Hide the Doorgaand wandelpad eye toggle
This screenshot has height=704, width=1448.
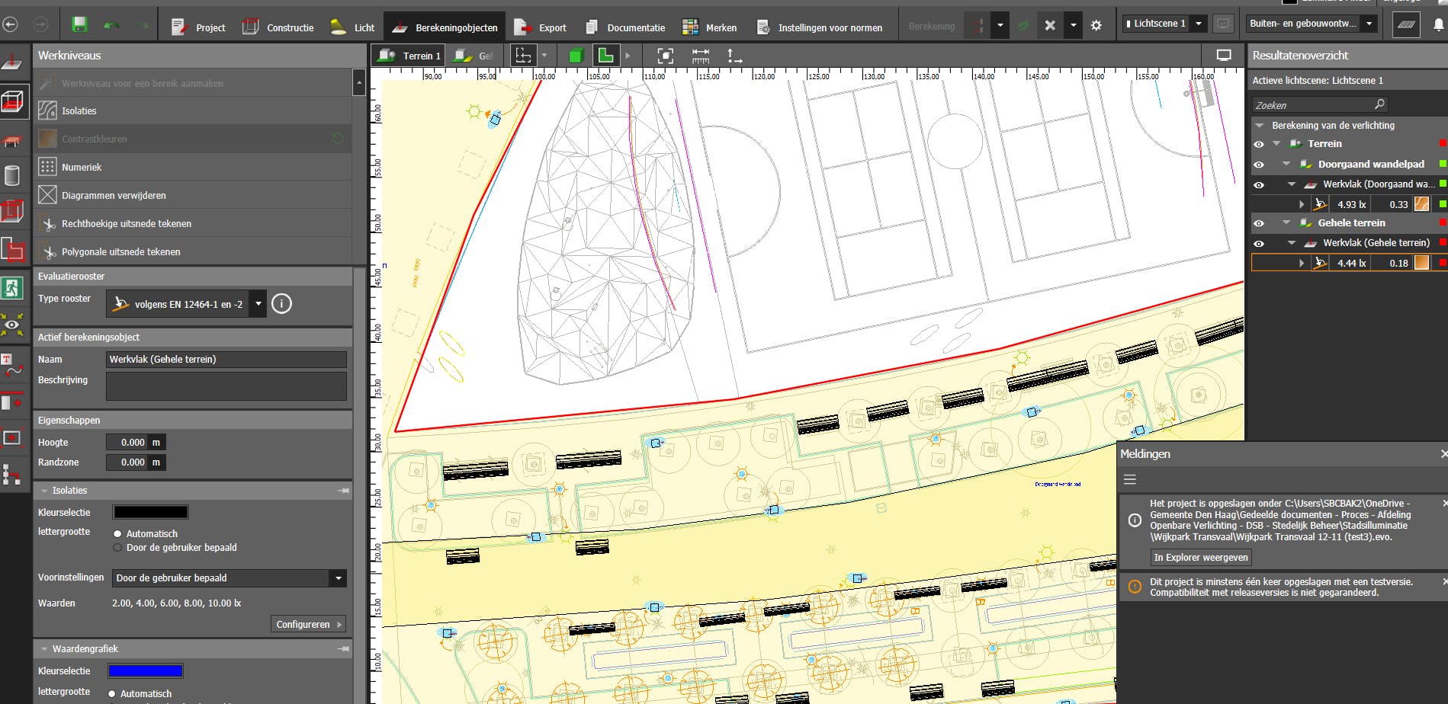(1259, 165)
